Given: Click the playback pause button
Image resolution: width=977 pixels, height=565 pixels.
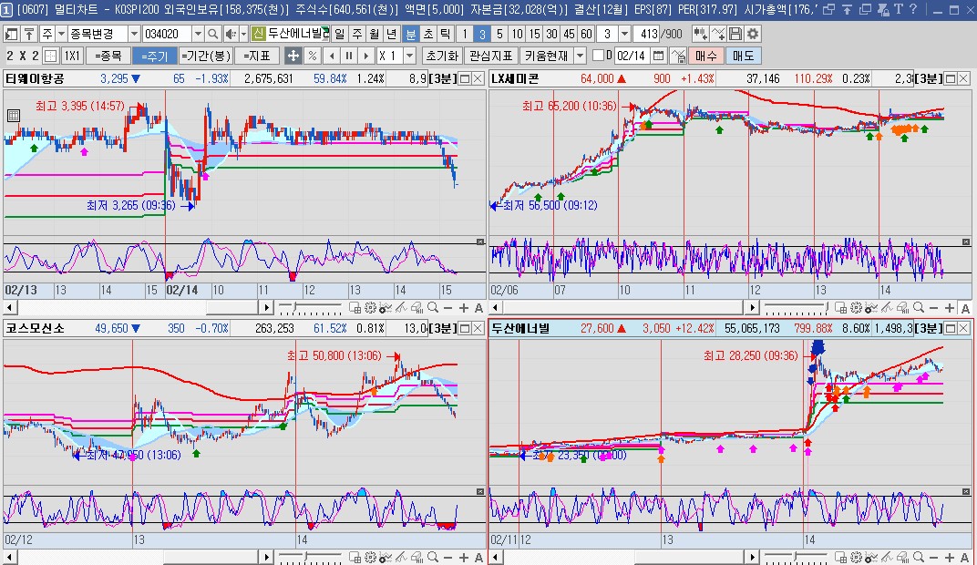Looking at the screenshot, I should coord(349,56).
